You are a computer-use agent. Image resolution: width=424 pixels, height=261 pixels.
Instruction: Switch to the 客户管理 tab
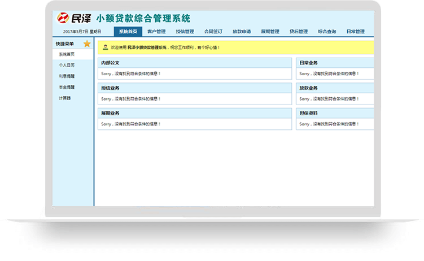[x=156, y=32]
